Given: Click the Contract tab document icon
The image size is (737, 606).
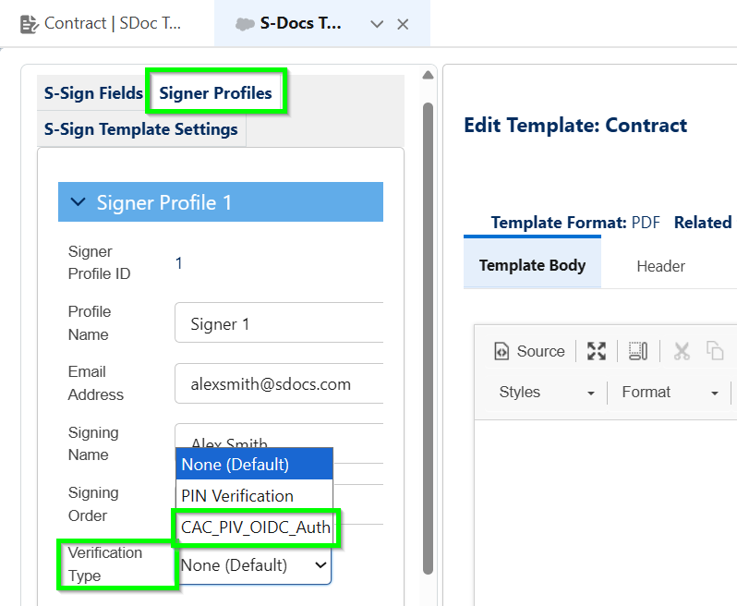Looking at the screenshot, I should coord(29,24).
